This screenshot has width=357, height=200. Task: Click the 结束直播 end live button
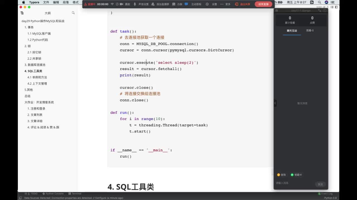(x=263, y=4)
